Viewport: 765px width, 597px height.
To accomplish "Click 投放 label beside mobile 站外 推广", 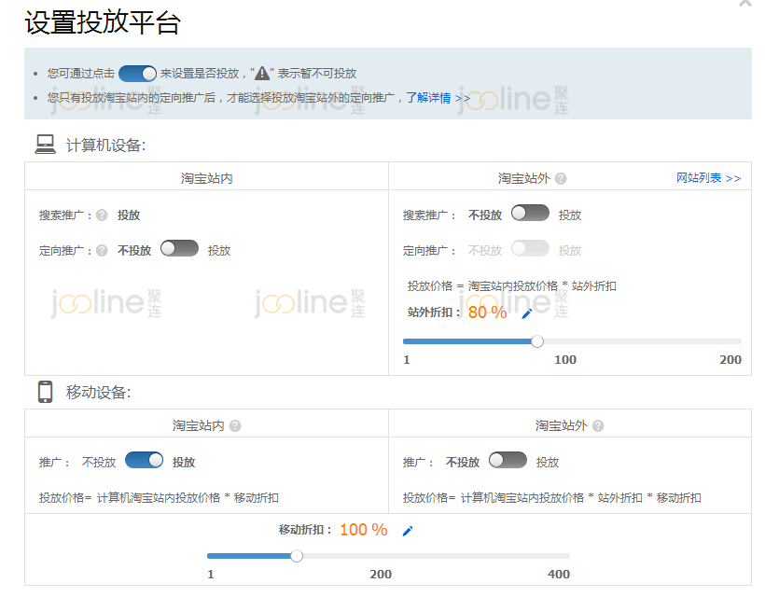I will [548, 463].
